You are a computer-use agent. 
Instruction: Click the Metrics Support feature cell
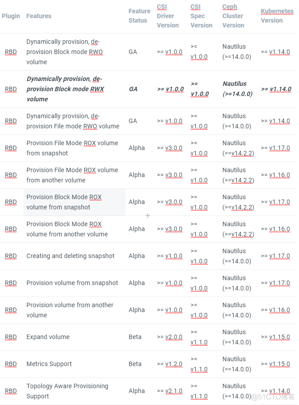[x=49, y=364]
